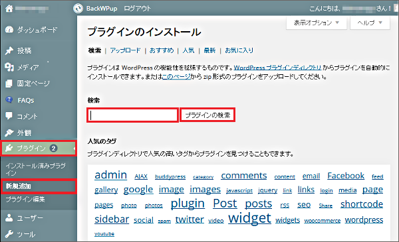
Task: Click the Dashboard gauge icon
Action: click(x=9, y=30)
